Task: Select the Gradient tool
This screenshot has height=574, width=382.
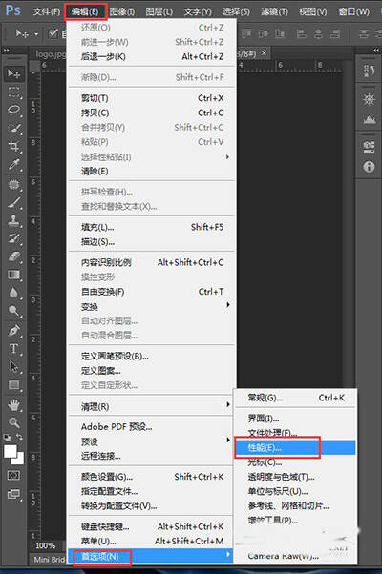Action: tap(13, 275)
